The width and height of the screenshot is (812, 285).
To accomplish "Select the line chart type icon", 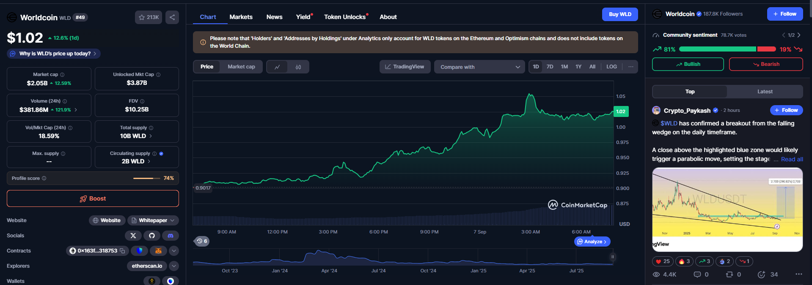I will click(x=277, y=67).
